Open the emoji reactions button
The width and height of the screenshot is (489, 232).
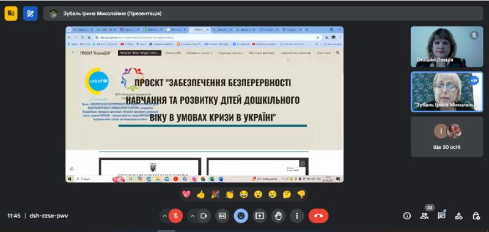point(241,216)
